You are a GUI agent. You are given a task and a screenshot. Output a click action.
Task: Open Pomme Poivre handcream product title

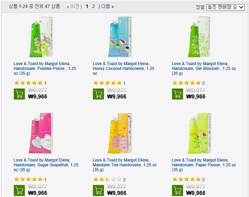pyautogui.click(x=45, y=69)
